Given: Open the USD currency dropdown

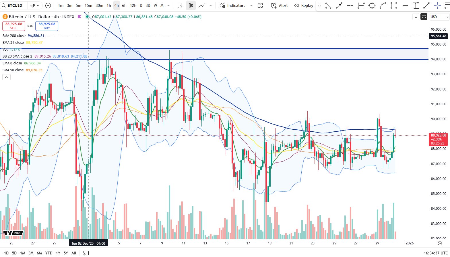Looking at the screenshot, I should click(439, 17).
